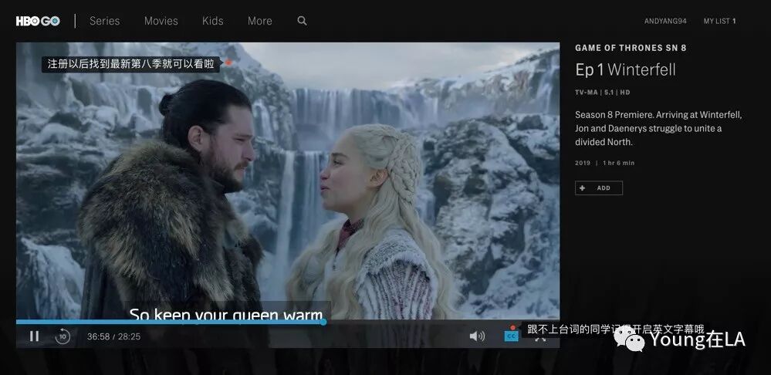Mute audio with the speaker icon

(x=476, y=336)
